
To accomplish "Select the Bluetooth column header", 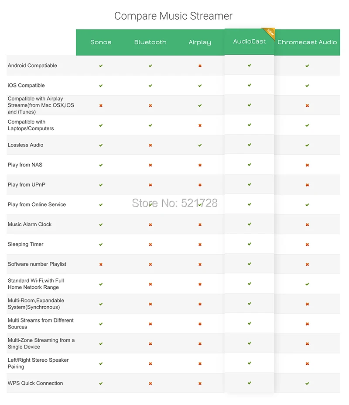I will coord(150,42).
